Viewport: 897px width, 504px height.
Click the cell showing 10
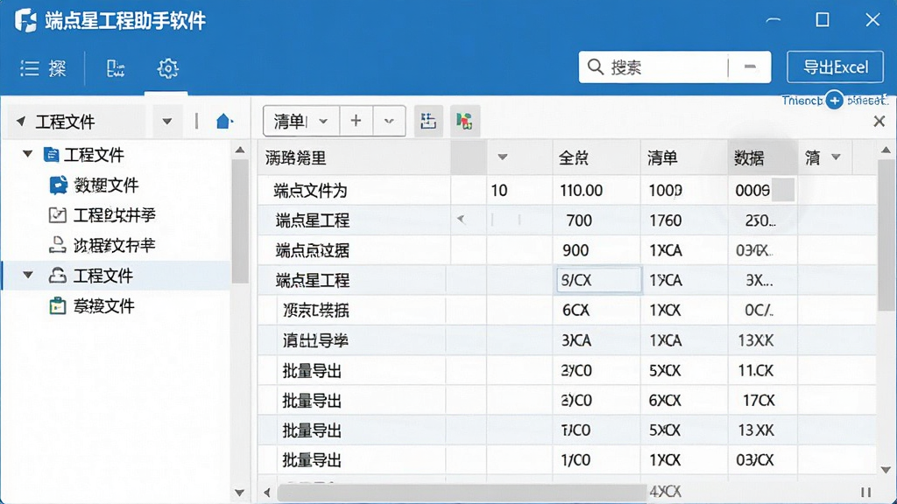pos(519,190)
